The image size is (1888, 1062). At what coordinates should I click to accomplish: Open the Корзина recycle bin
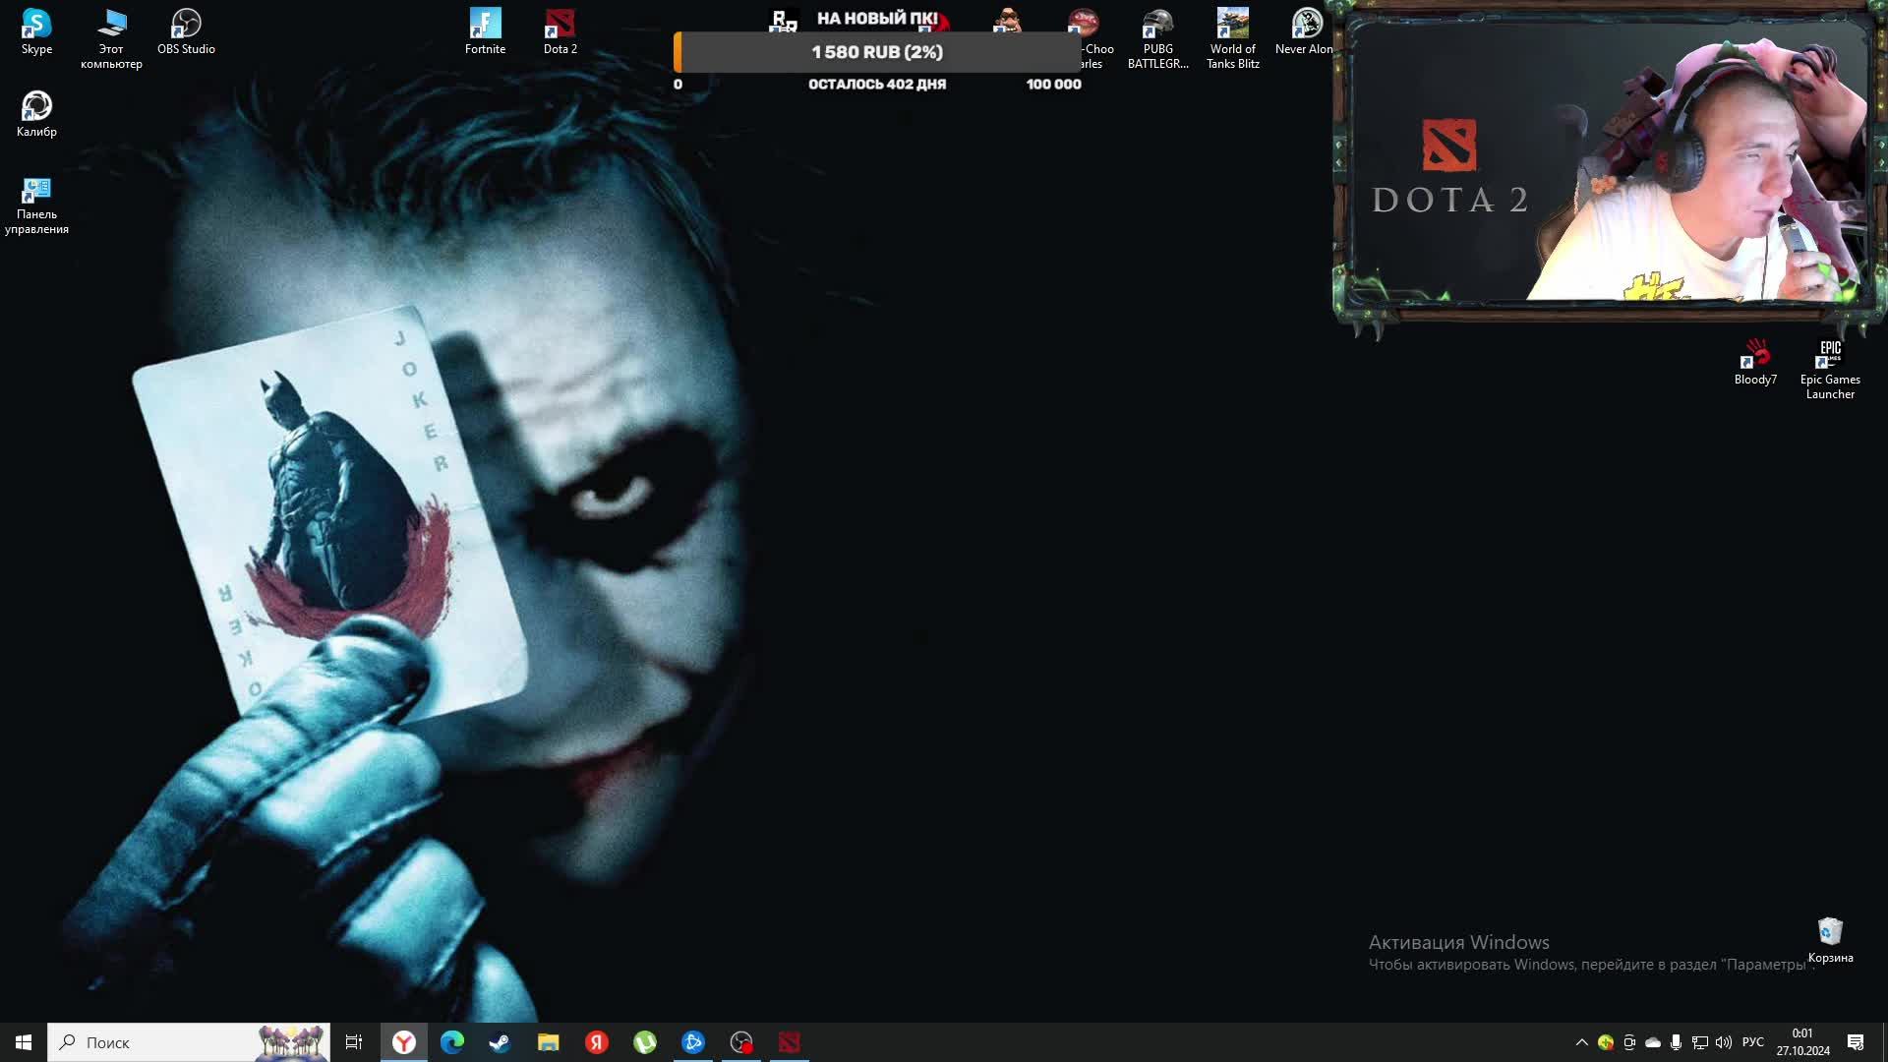point(1830,941)
